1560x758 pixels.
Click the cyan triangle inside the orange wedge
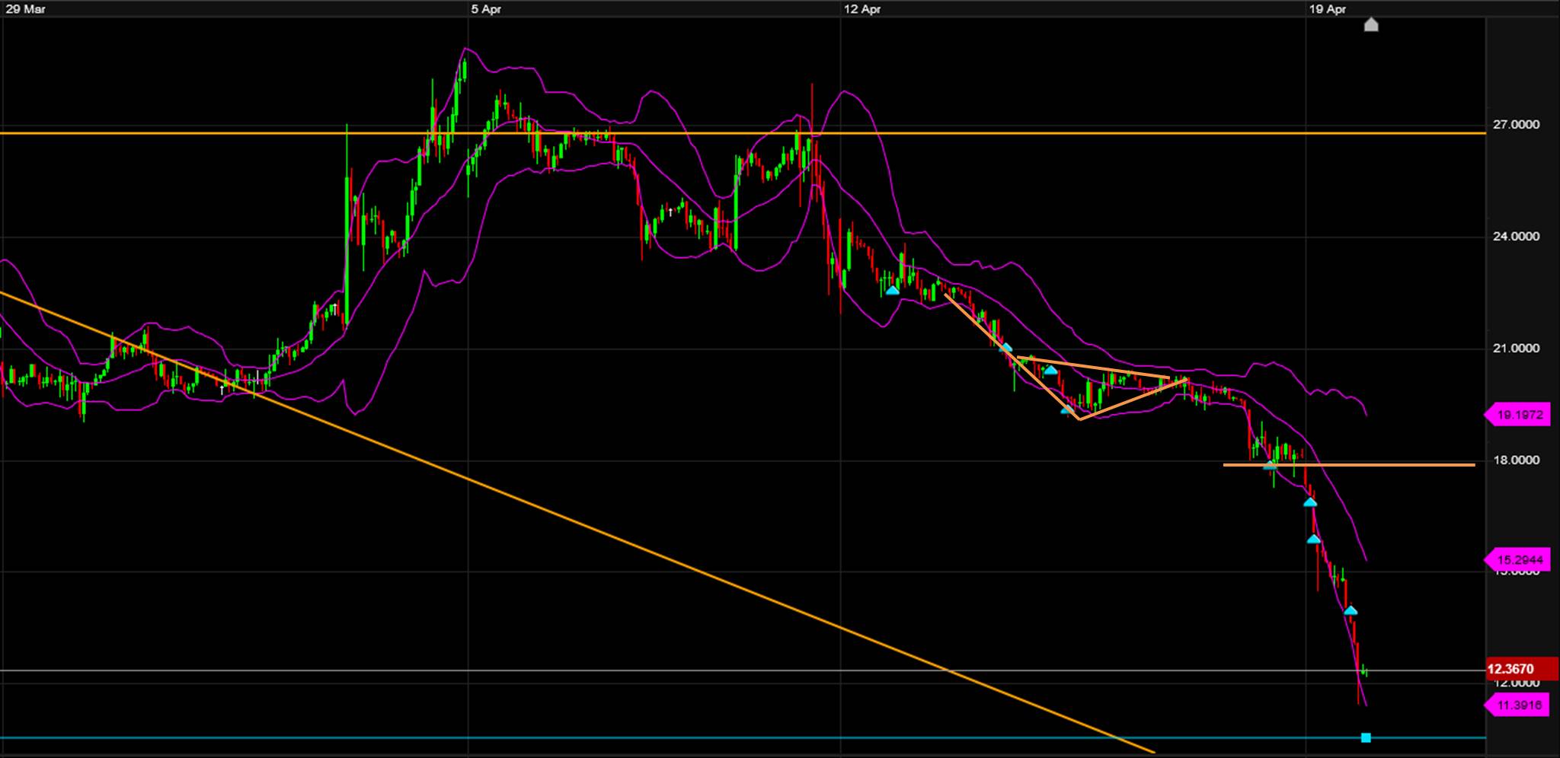coord(1050,371)
